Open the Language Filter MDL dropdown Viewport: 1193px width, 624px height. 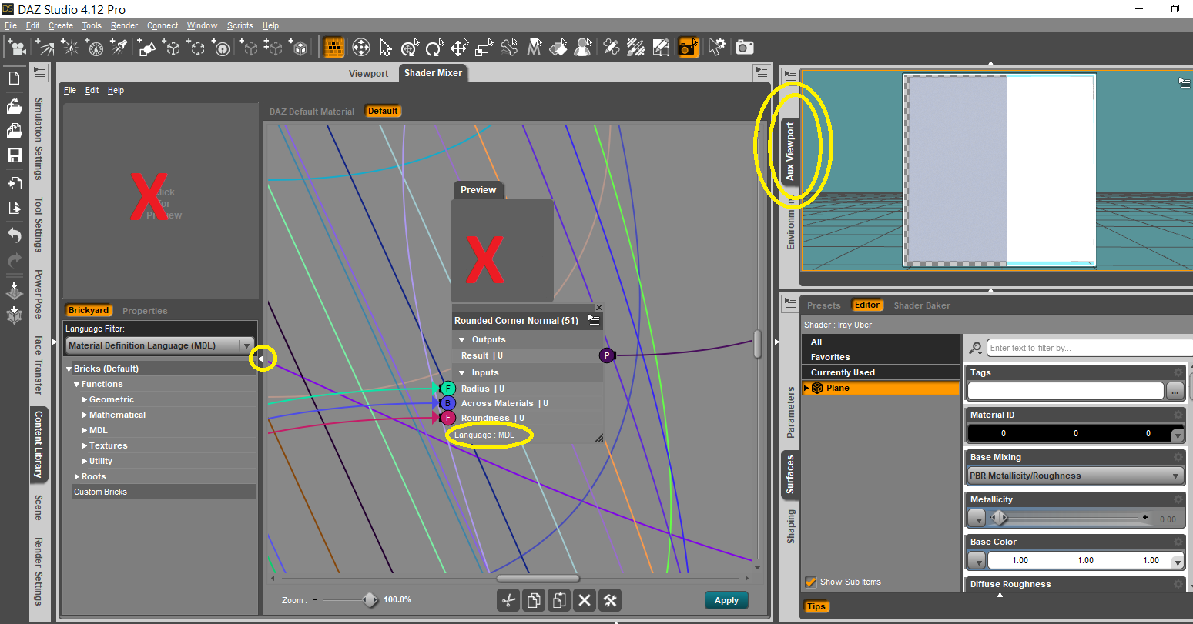point(160,345)
